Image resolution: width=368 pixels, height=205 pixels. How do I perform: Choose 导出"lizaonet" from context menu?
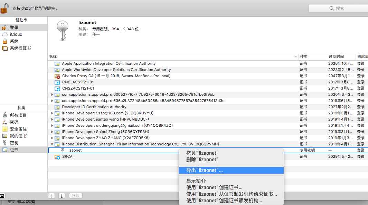pyautogui.click(x=231, y=170)
